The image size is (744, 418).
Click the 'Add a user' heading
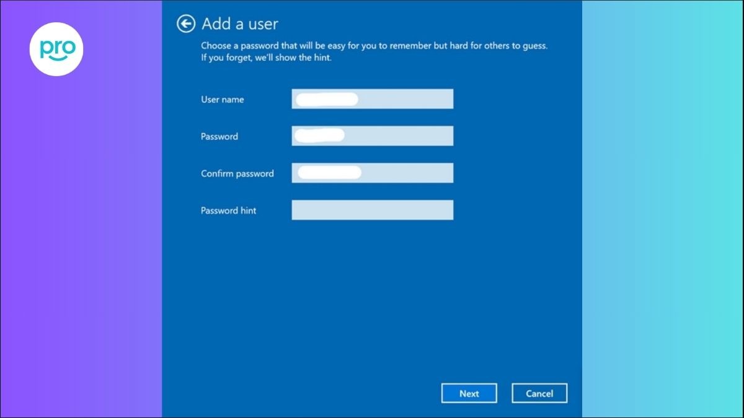(x=240, y=24)
